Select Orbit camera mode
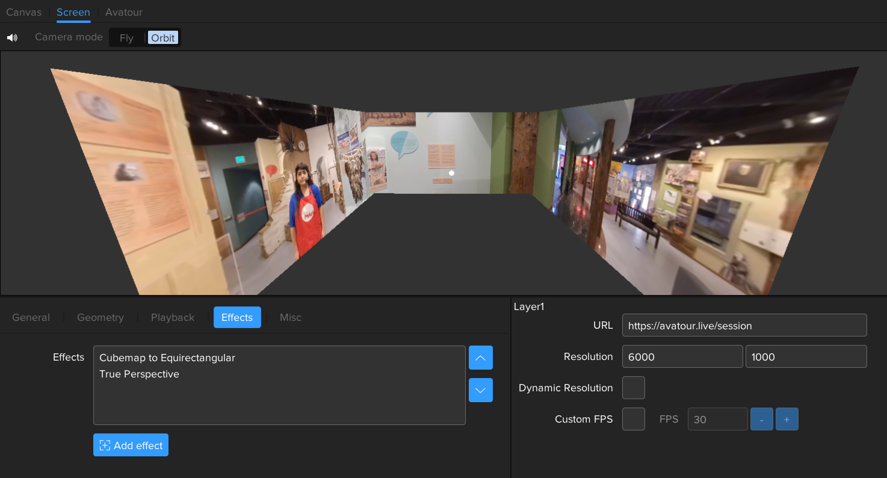Image resolution: width=887 pixels, height=478 pixels. 162,38
